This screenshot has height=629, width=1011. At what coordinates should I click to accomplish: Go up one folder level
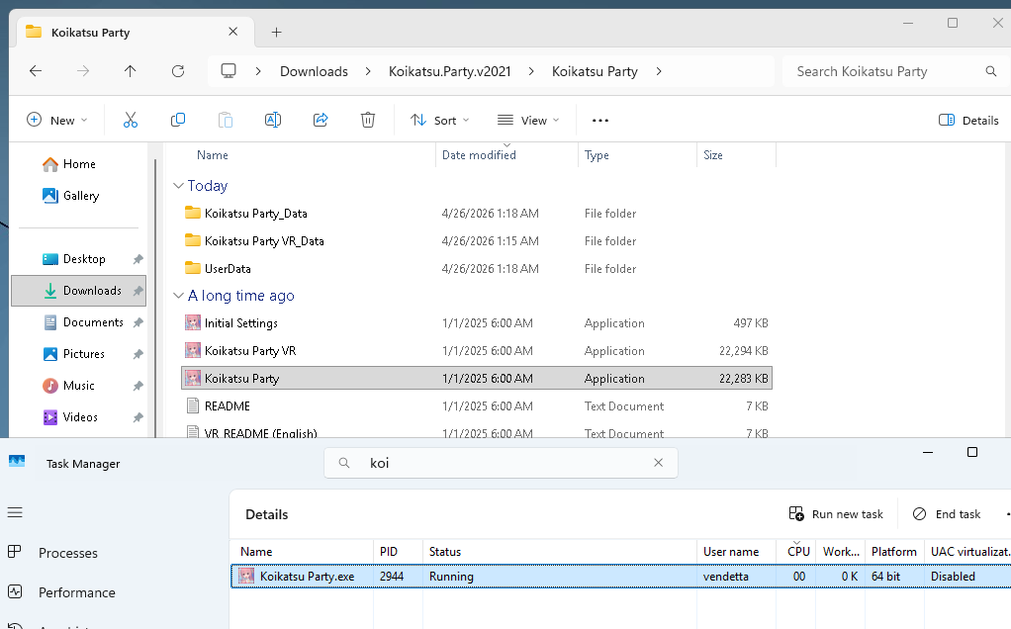pos(130,71)
